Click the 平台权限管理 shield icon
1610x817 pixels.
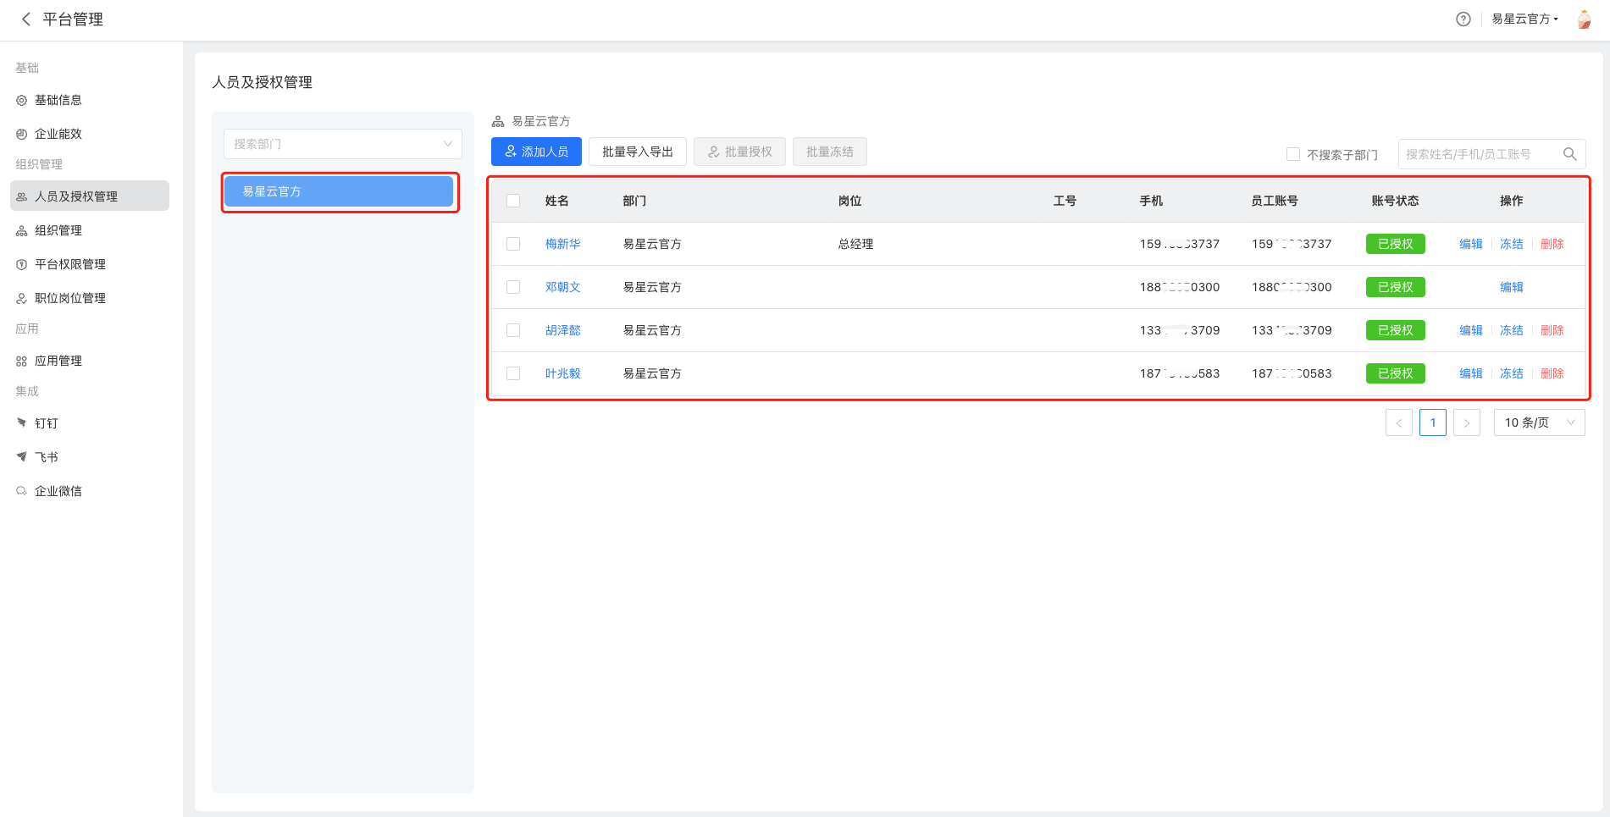click(x=22, y=264)
